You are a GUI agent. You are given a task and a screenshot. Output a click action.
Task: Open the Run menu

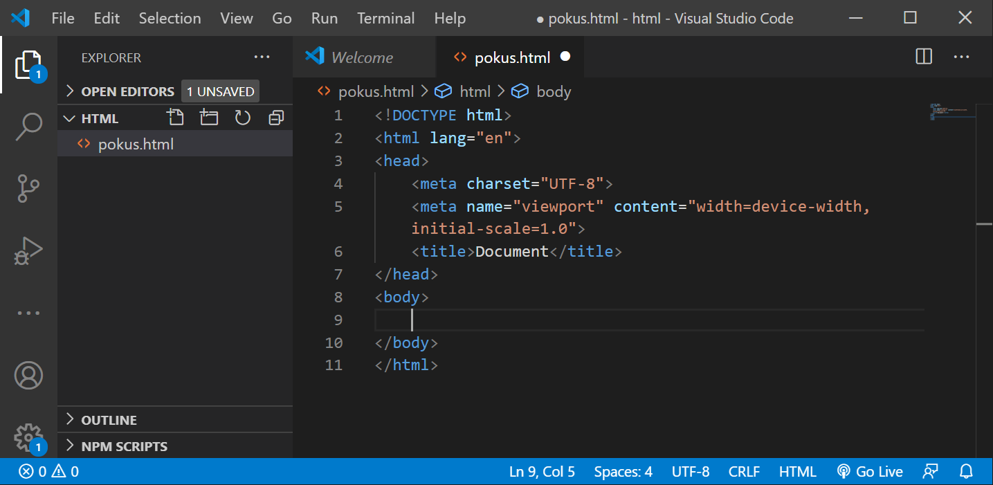coord(325,19)
